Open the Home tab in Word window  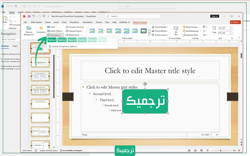[12, 12]
